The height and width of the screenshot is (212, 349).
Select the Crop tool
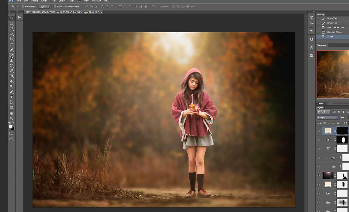click(11, 39)
